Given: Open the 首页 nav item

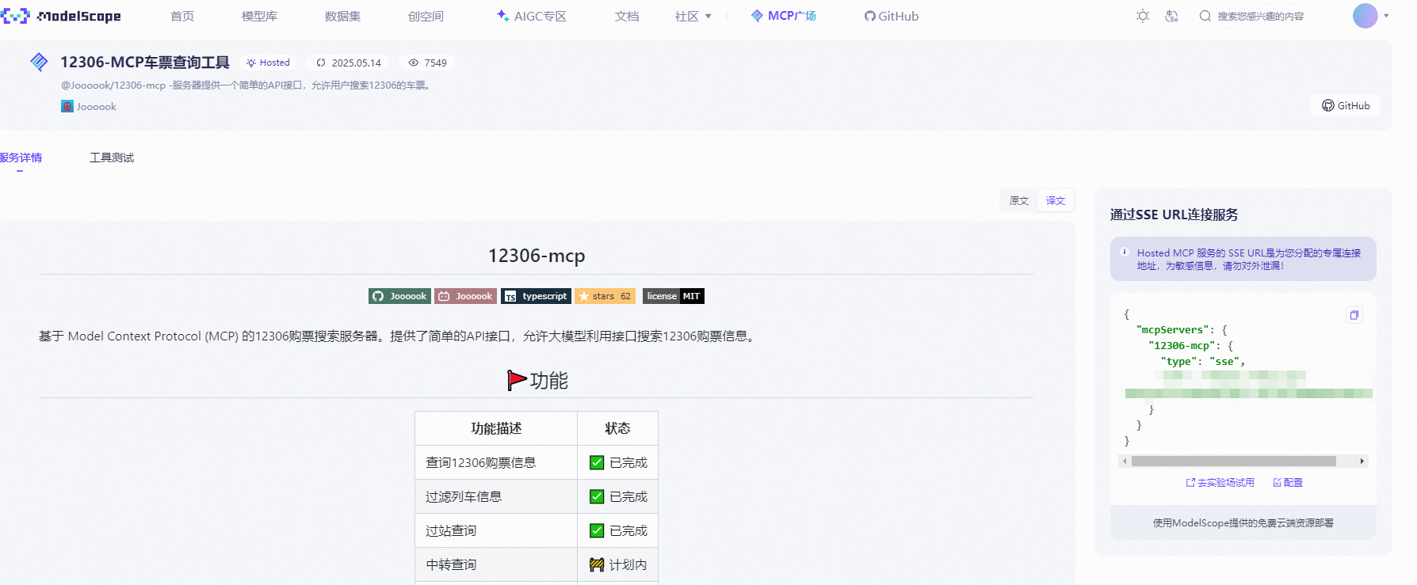Looking at the screenshot, I should (182, 16).
